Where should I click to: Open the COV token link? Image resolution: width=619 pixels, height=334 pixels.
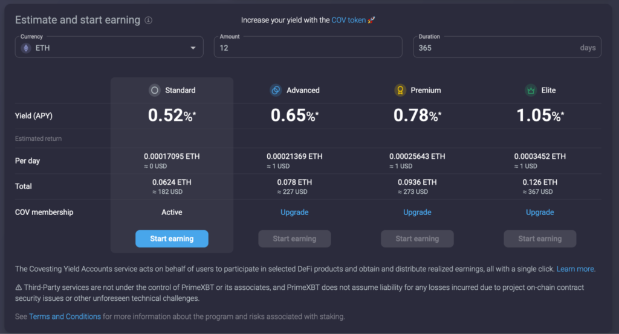(349, 20)
